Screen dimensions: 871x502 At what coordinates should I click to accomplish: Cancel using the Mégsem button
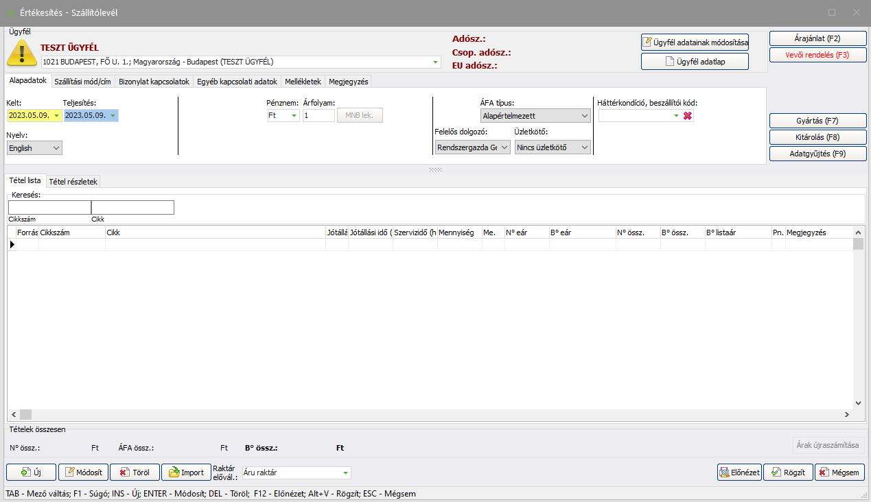click(x=839, y=472)
